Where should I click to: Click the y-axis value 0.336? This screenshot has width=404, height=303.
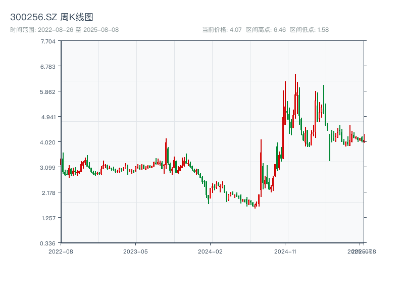tap(47, 243)
